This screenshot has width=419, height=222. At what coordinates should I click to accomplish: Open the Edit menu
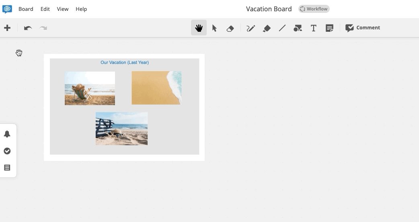pyautogui.click(x=45, y=9)
